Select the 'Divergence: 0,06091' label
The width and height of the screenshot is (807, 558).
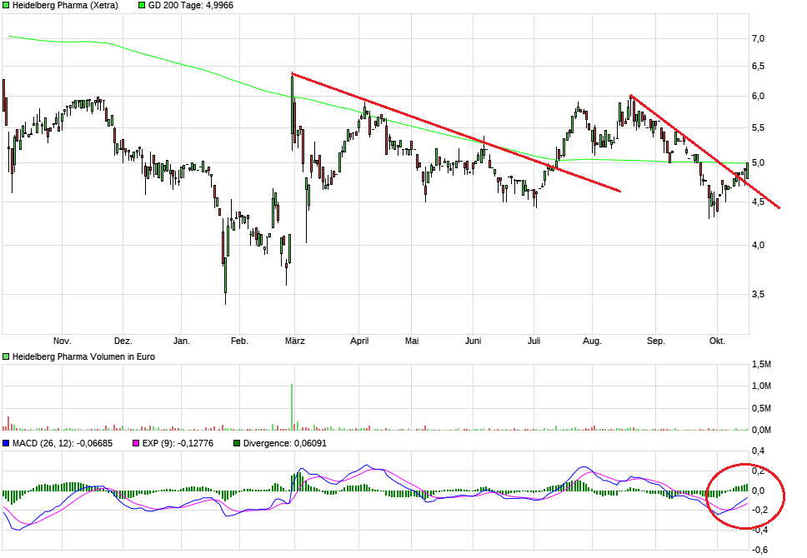[x=284, y=443]
